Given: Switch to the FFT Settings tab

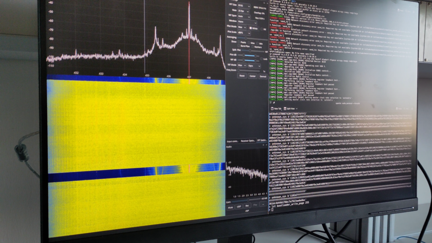Looking at the screenshot, I should (x=262, y=140).
